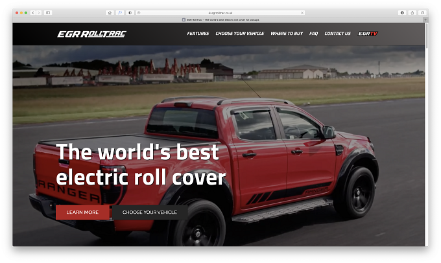Show the tab overview icon
The image size is (441, 263).
422,13
